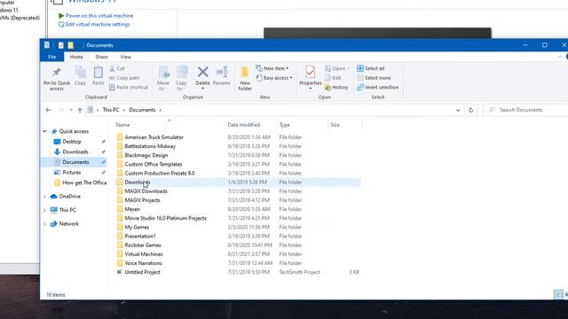The width and height of the screenshot is (568, 319).
Task: Refresh the Documents folder view
Action: [470, 110]
